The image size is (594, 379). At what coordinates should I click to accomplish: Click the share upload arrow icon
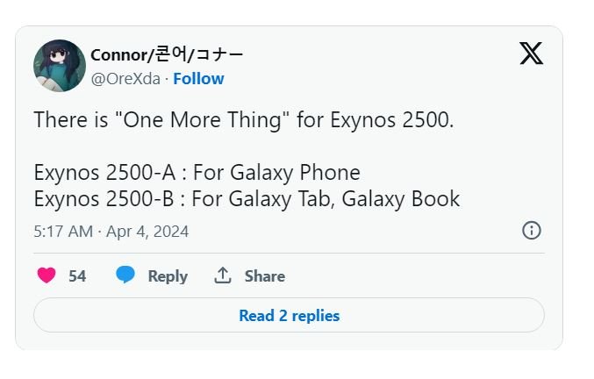click(x=223, y=275)
